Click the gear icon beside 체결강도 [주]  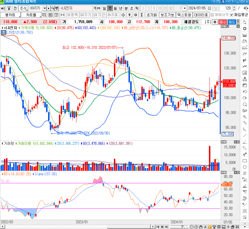(215, 22)
